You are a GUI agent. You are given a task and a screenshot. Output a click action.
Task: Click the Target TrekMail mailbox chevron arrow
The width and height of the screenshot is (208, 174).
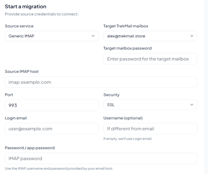[192, 36]
